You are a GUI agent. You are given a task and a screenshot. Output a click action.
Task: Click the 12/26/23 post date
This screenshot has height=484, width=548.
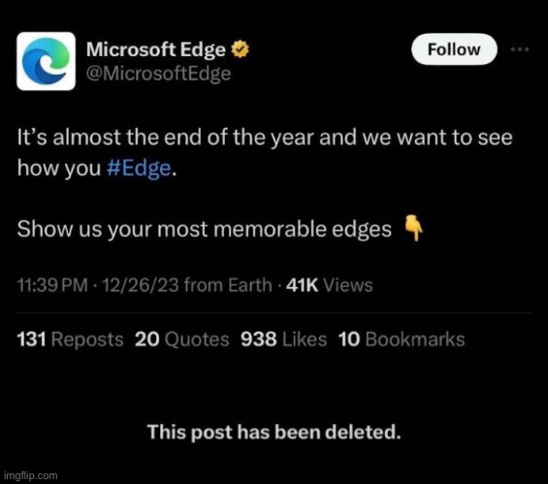(141, 285)
